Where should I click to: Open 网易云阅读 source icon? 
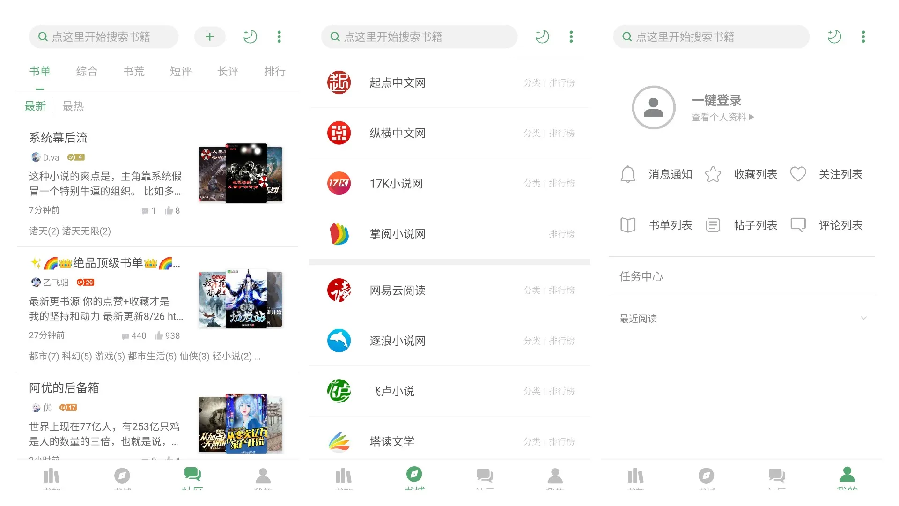(x=339, y=290)
